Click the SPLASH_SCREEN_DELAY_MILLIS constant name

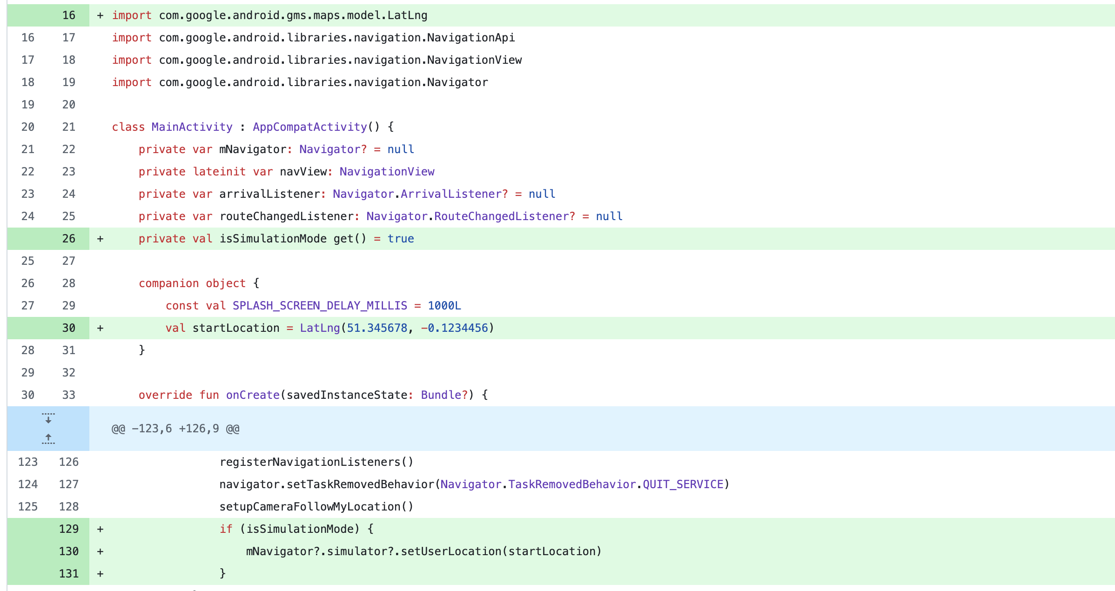click(x=320, y=306)
